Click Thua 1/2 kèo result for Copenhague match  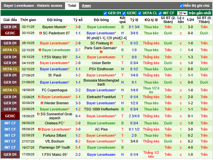pos(151,90)
